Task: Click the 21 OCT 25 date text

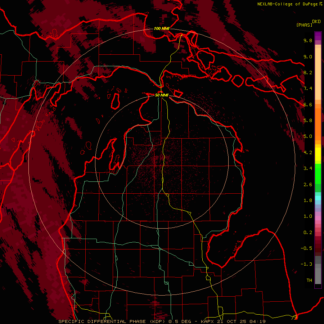Action: [232, 321]
